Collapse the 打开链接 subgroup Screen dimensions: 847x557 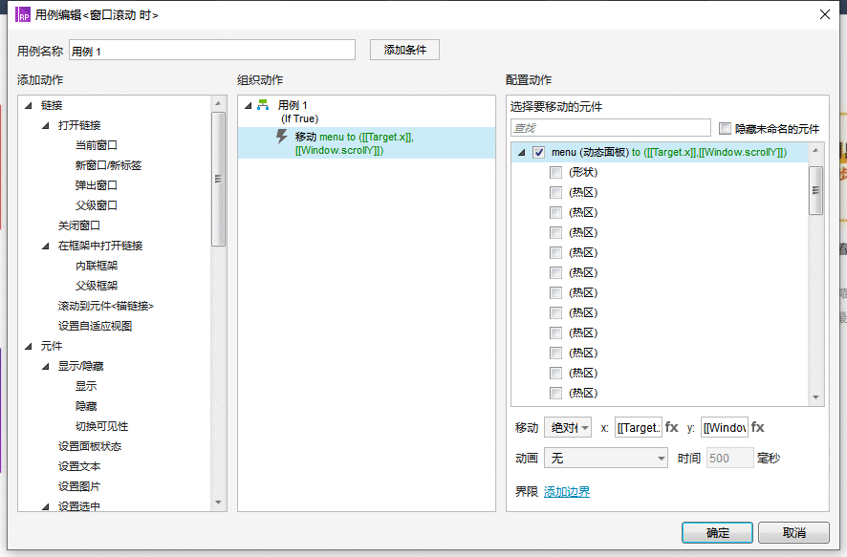pyautogui.click(x=46, y=125)
